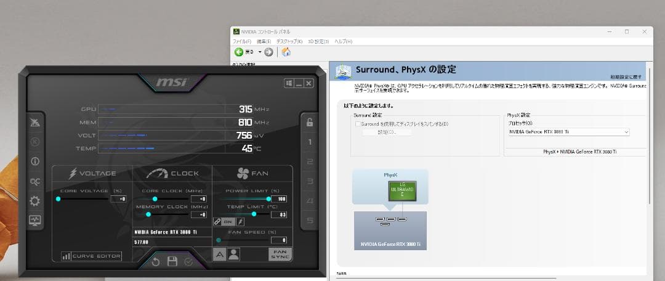Viewport: 665px width, 281px height.
Task: Open the back history dropdown arrow
Action: [260, 52]
